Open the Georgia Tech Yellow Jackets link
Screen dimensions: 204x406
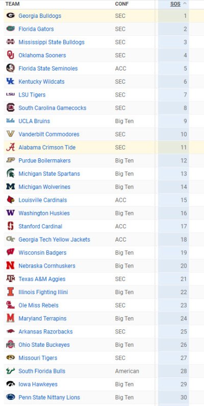click(54, 240)
